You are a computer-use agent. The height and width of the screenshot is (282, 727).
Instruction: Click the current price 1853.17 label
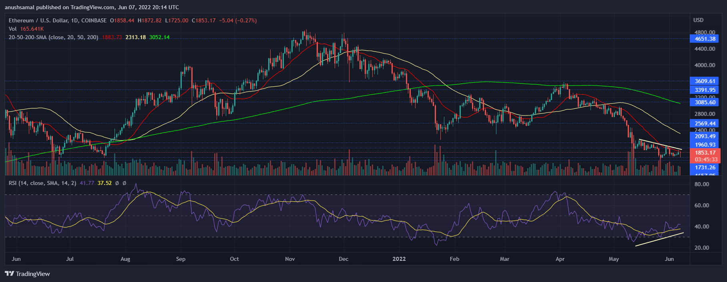coord(705,153)
